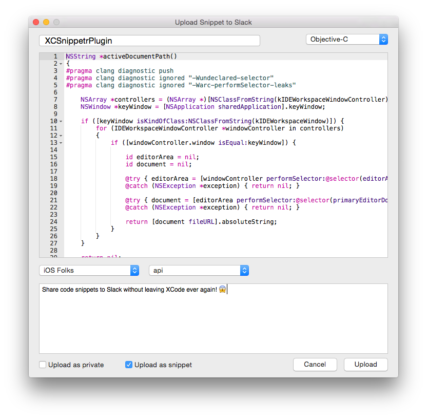The width and height of the screenshot is (427, 418).
Task: Click in the comment message text area
Action: pyautogui.click(x=213, y=318)
